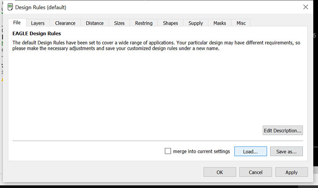This screenshot has height=188, width=318.
Task: Click Cancel to discard changes
Action: click(x=255, y=172)
